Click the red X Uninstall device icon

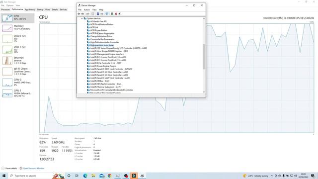(x=116, y=14)
